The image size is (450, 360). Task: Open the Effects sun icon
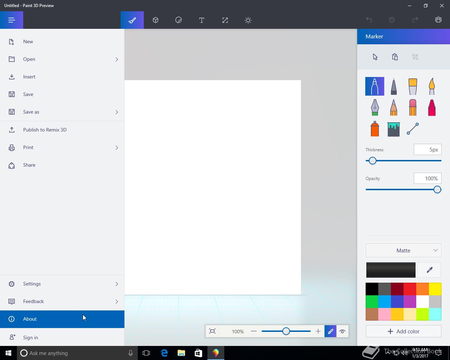248,20
